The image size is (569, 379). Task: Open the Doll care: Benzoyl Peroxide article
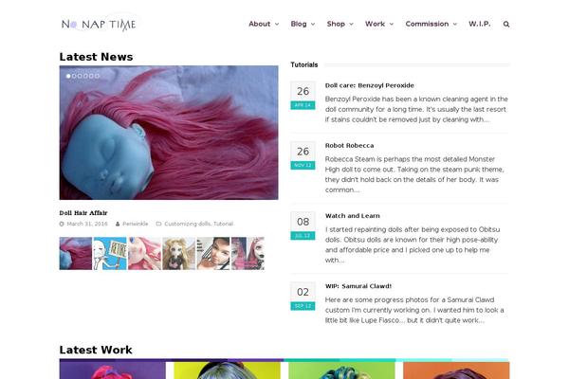coord(370,85)
